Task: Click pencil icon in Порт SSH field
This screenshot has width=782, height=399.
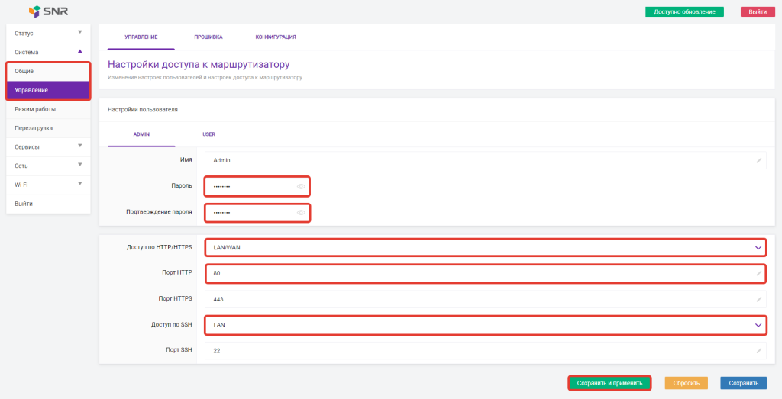Action: [758, 351]
